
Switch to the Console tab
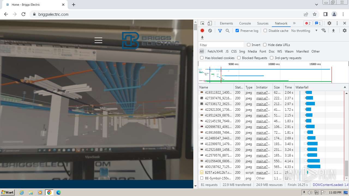[245, 23]
